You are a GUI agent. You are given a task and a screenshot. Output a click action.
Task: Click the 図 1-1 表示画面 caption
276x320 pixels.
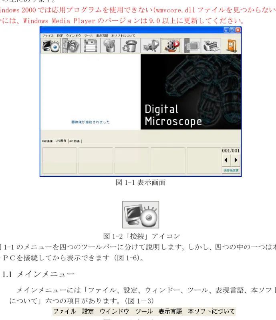pyautogui.click(x=141, y=182)
